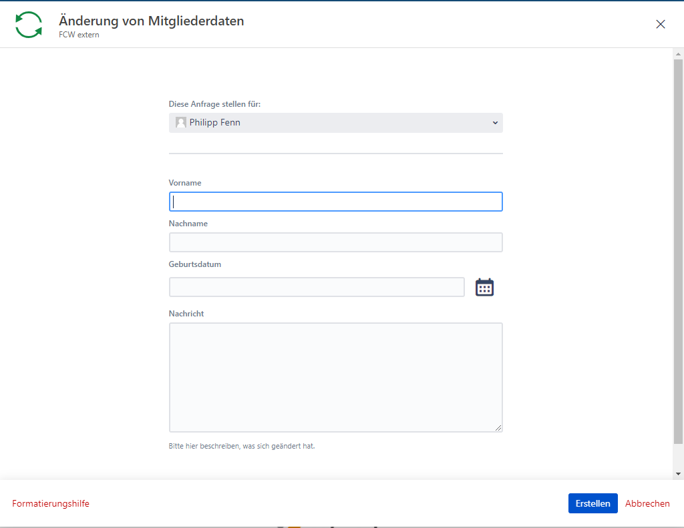
Task: Click the 'FCW extern' subtitle text
Action: click(79, 35)
